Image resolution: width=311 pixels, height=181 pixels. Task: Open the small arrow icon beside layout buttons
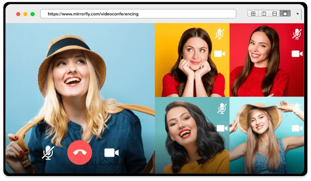[297, 14]
